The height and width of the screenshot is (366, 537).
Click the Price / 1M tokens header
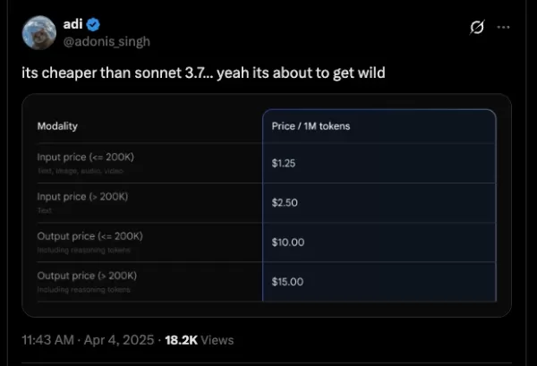311,126
